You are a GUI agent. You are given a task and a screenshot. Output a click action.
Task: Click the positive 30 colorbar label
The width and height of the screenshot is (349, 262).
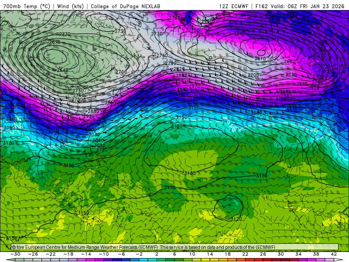point(281,254)
